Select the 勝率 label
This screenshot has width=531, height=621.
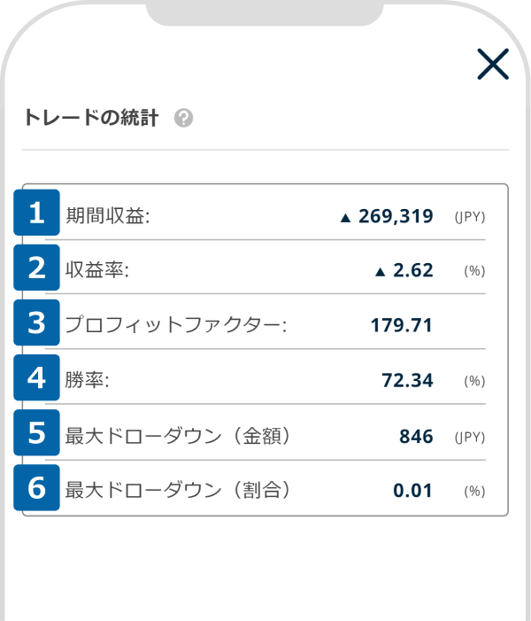(87, 381)
